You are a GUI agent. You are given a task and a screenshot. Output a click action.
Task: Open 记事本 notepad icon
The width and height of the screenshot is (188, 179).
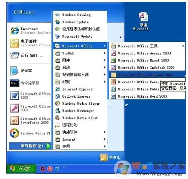(x=14, y=70)
